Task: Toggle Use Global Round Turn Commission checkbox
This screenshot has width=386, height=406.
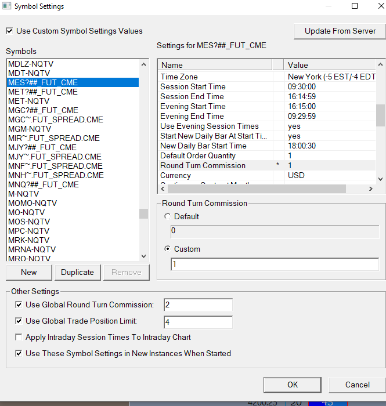Action: (19, 304)
